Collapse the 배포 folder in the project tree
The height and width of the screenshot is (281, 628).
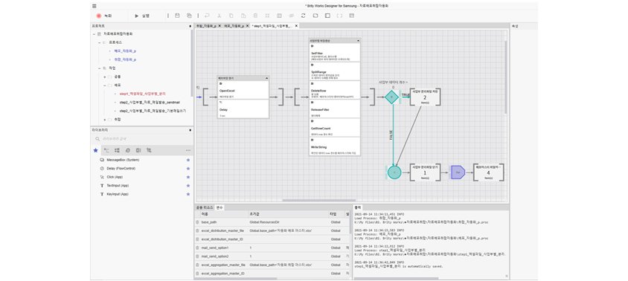click(x=104, y=85)
